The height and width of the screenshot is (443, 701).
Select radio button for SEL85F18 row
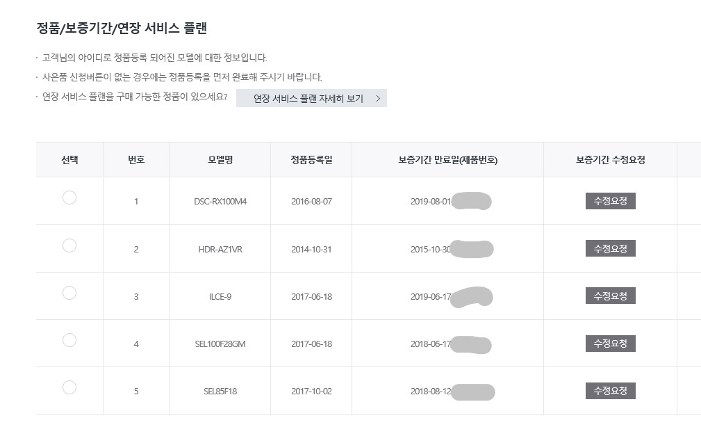[69, 387]
